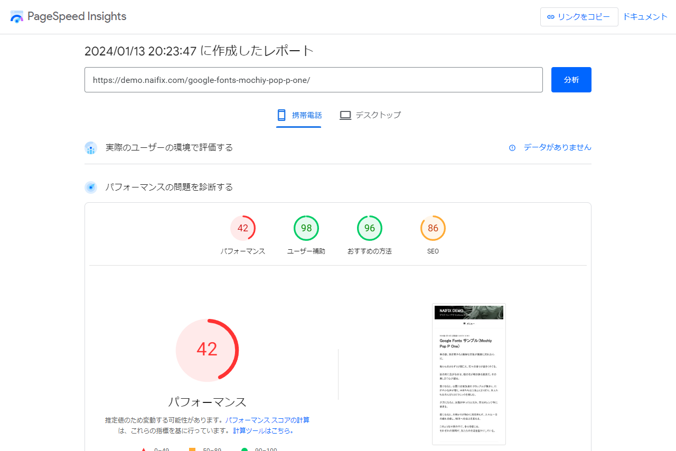Click the データがありません link
Screen dimensions: 676x451
click(558, 148)
